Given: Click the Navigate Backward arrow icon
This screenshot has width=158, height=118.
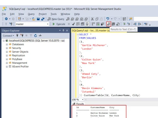Looking at the screenshot, I should [6, 19].
